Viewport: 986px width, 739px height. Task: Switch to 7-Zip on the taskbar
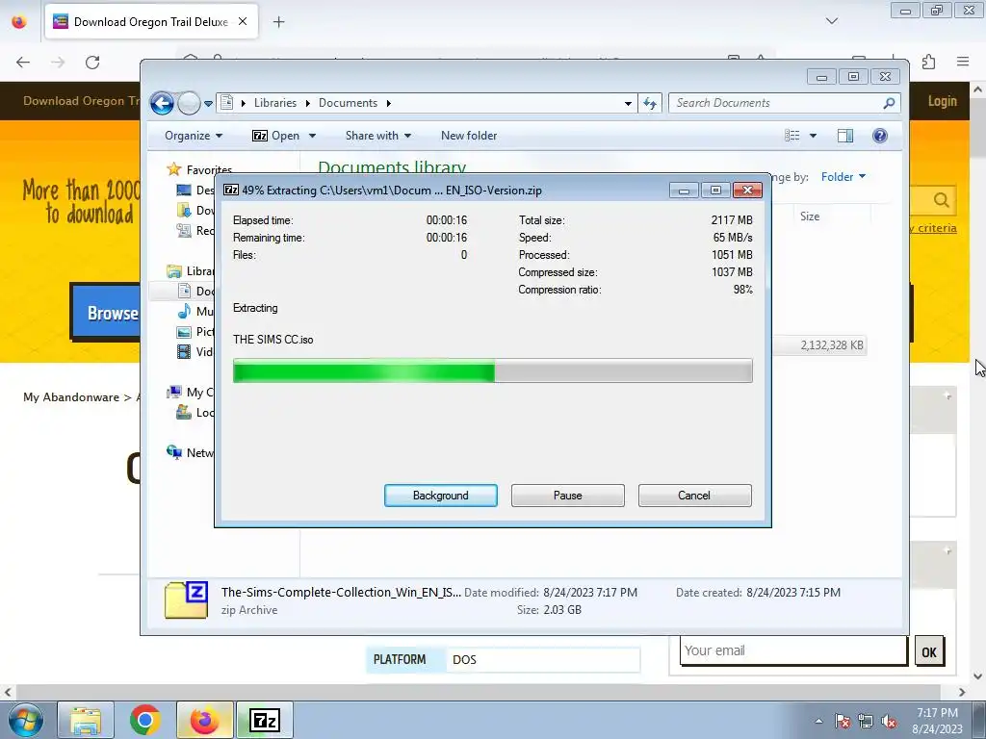coord(264,720)
